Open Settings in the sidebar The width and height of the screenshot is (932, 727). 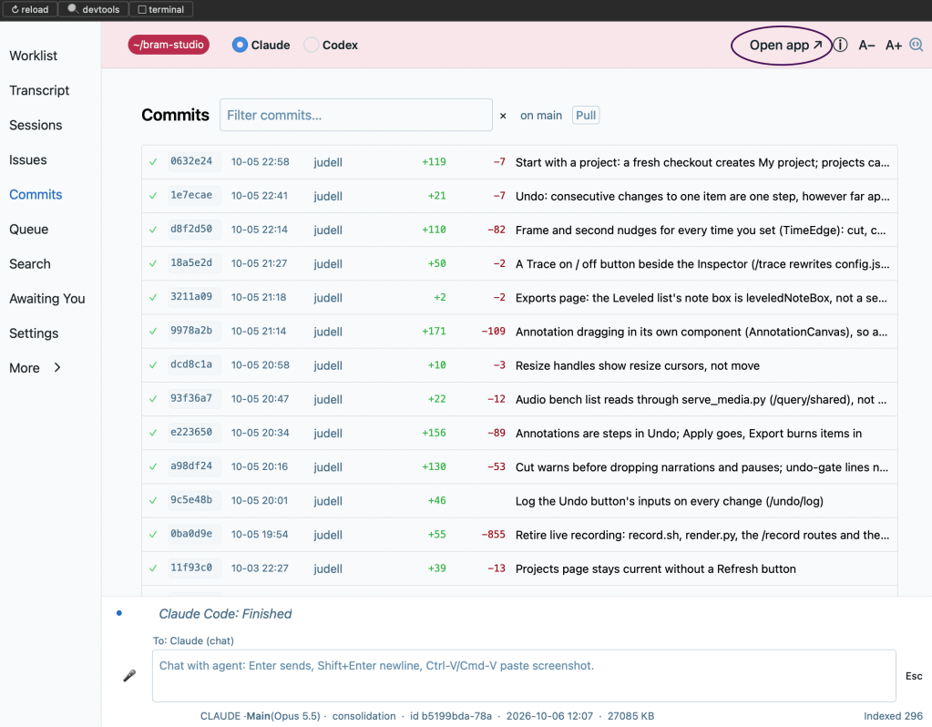(34, 333)
